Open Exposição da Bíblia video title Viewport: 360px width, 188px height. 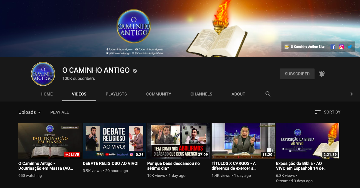[301, 166]
